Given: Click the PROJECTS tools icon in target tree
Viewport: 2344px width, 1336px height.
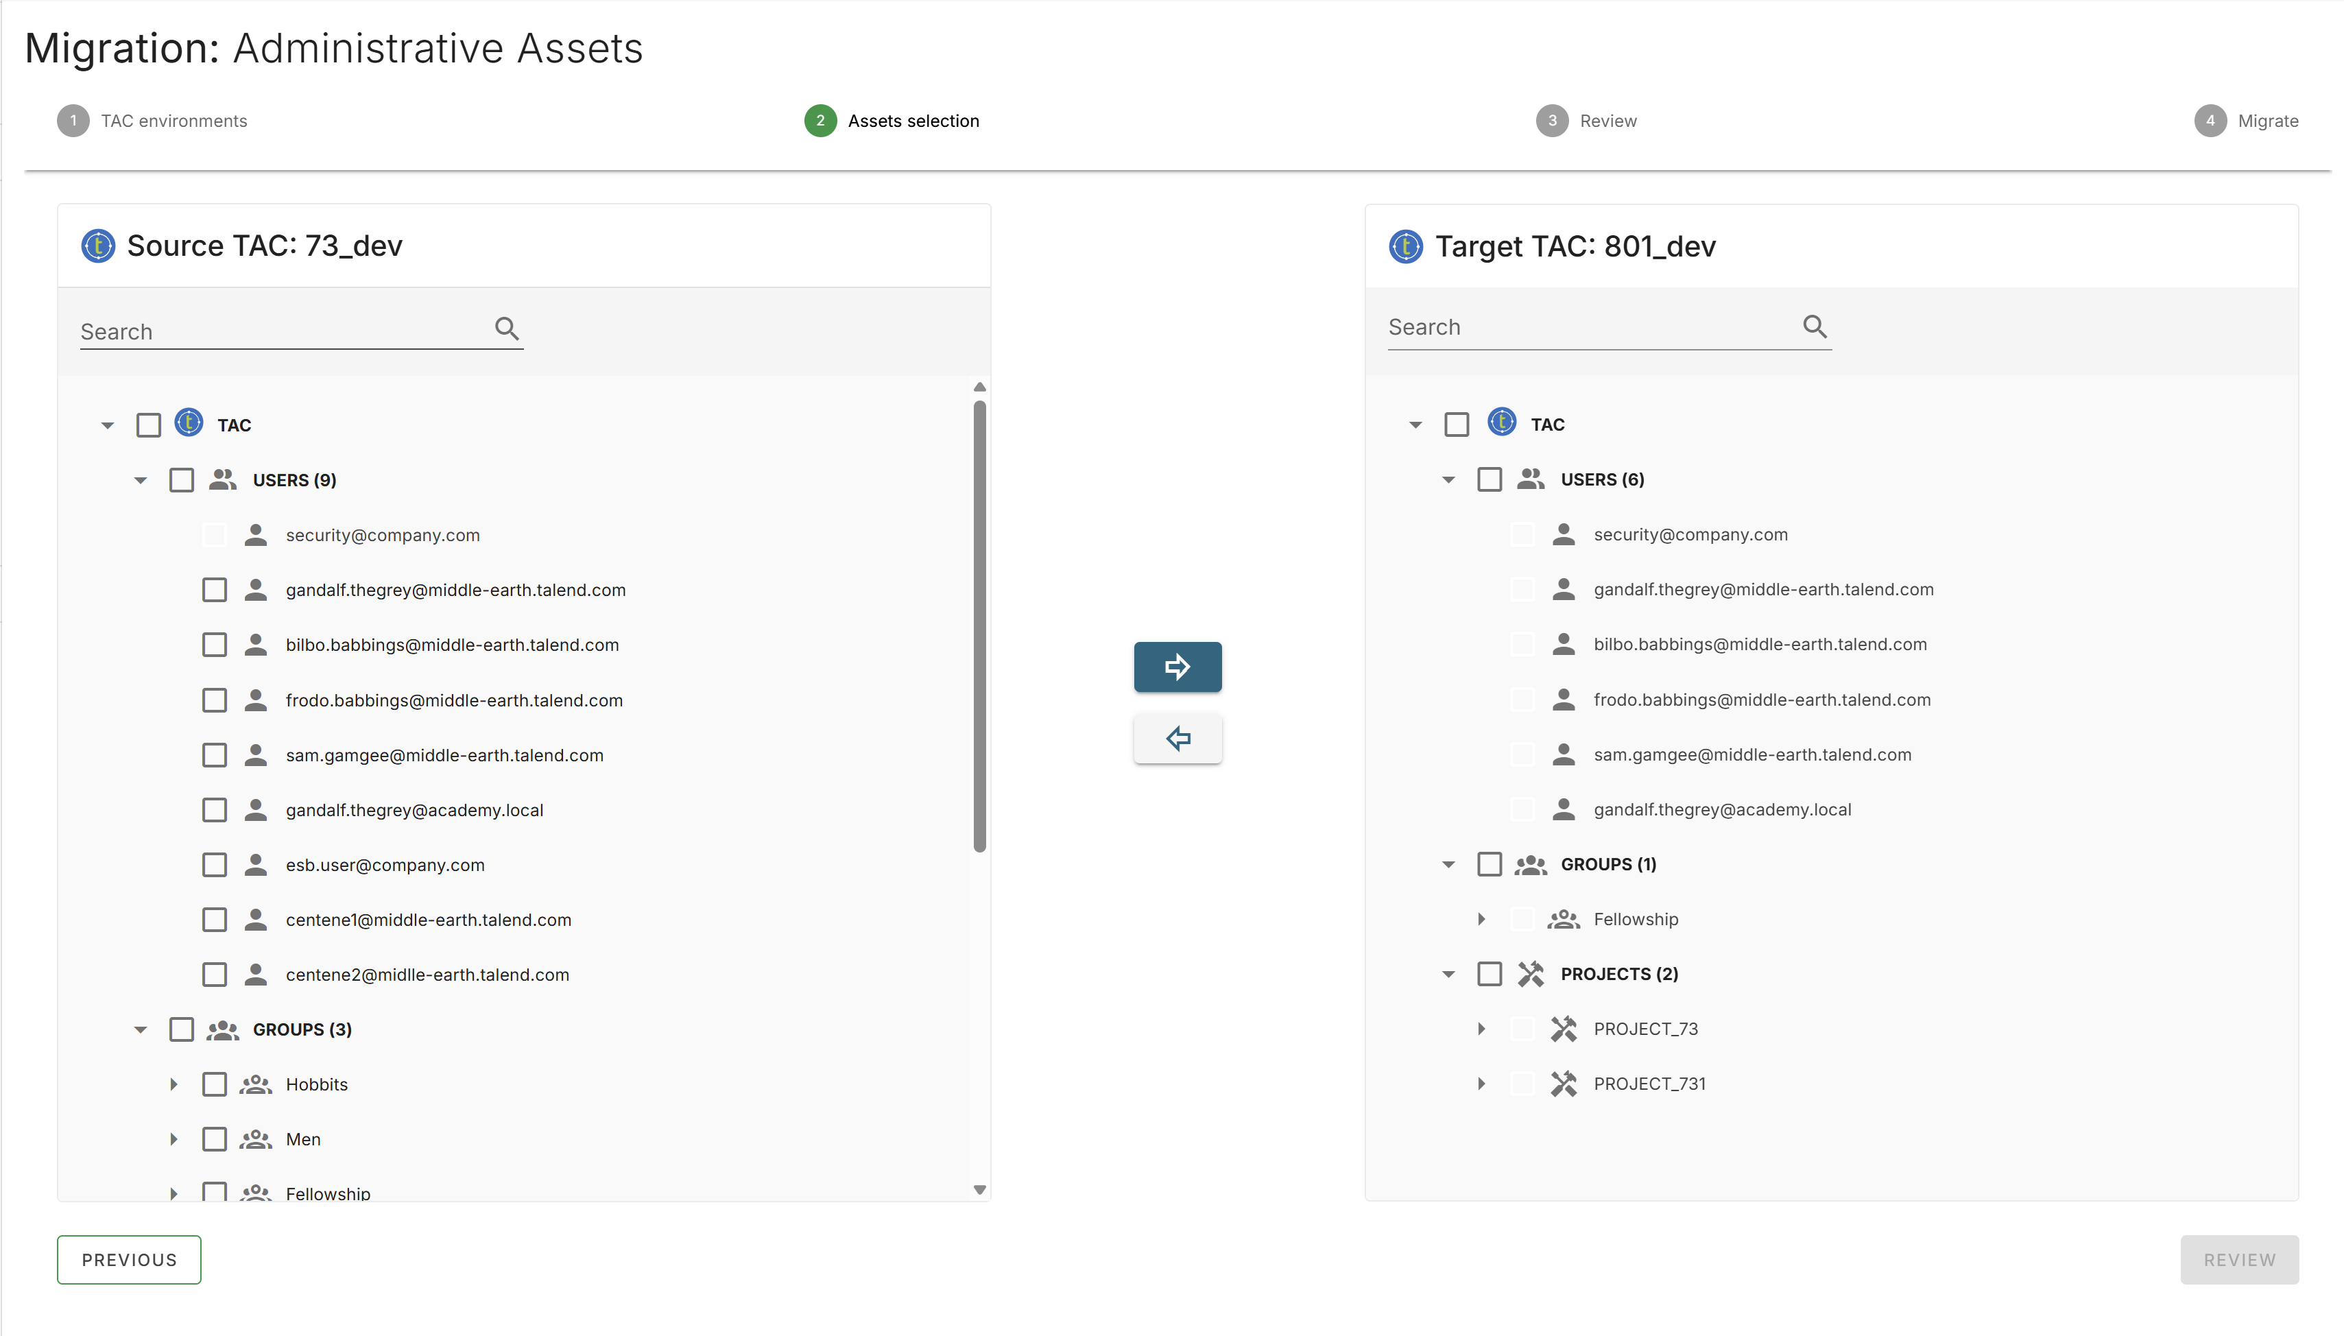Looking at the screenshot, I should (1531, 974).
